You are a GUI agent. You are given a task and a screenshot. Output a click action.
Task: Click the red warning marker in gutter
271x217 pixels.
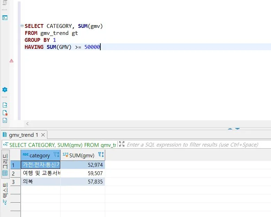click(x=11, y=61)
